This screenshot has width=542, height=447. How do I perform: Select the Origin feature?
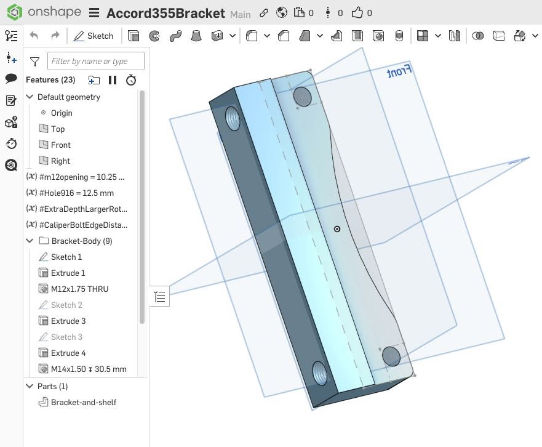coord(62,113)
